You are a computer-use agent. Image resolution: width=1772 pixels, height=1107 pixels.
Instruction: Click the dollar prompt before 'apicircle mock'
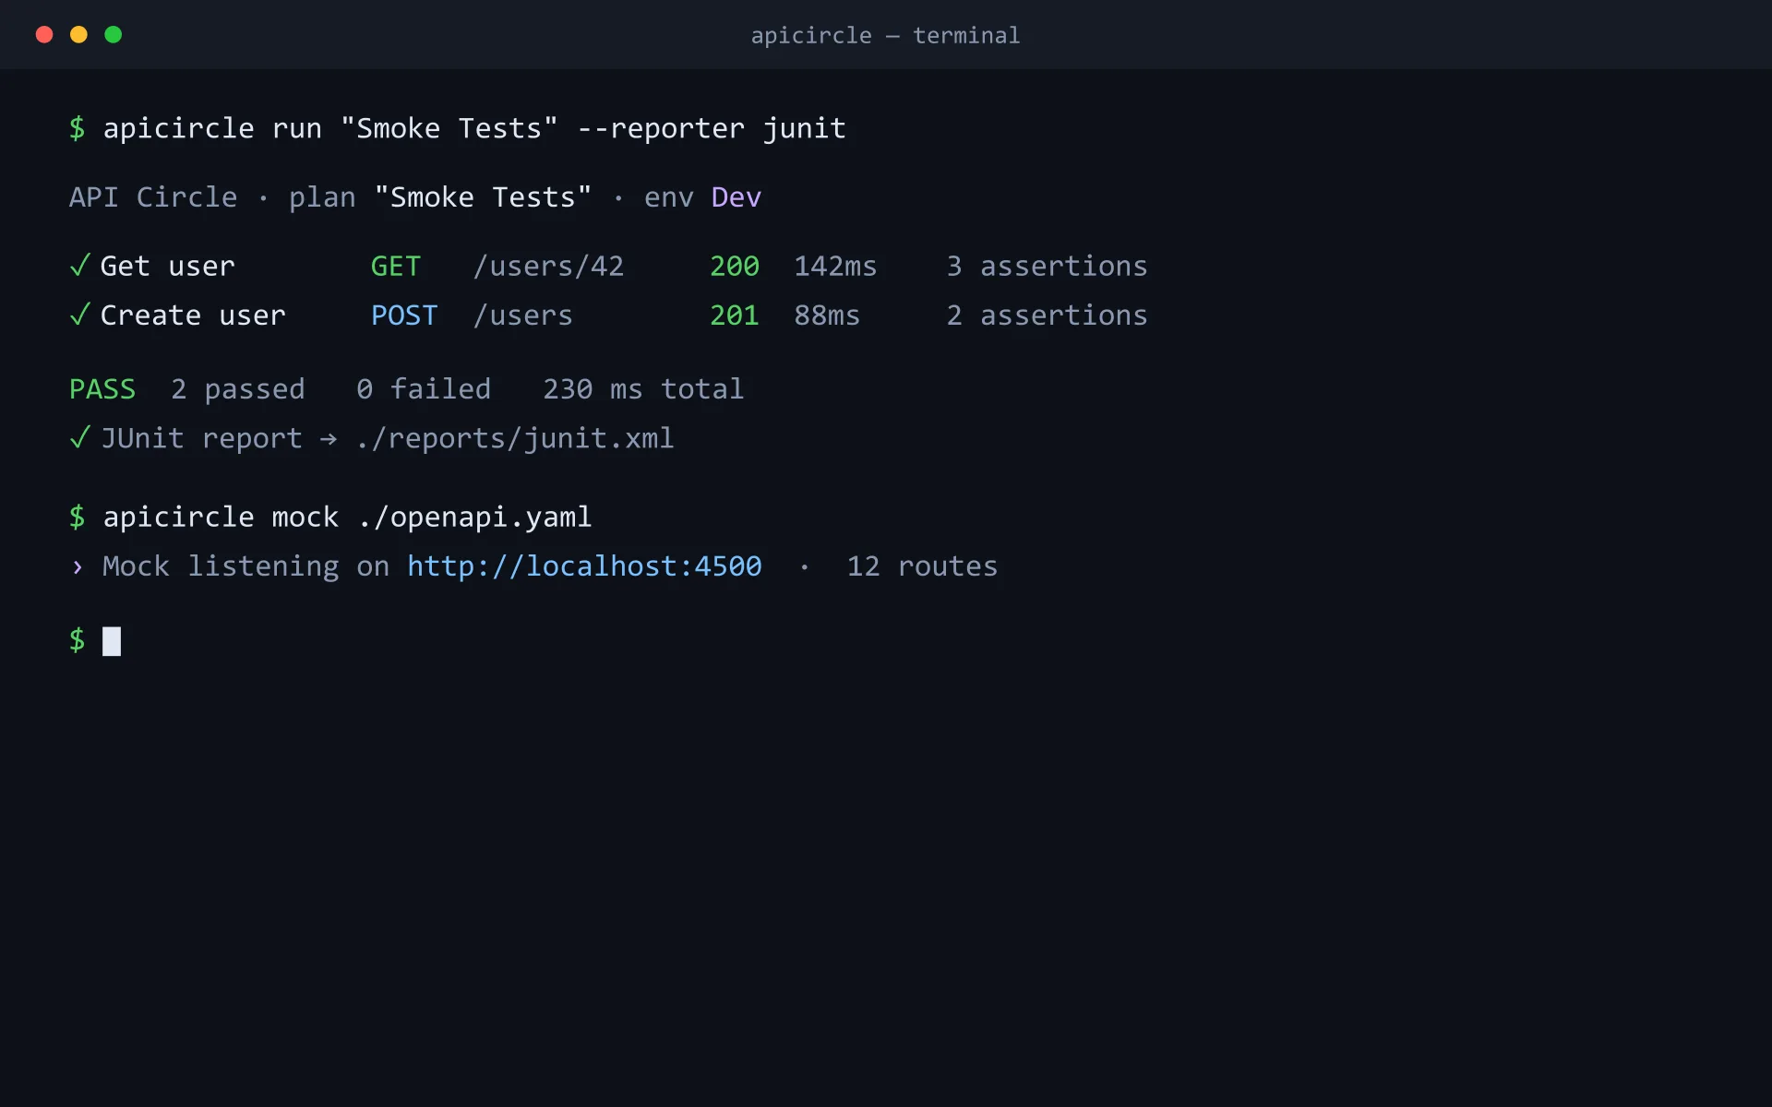[x=78, y=518]
